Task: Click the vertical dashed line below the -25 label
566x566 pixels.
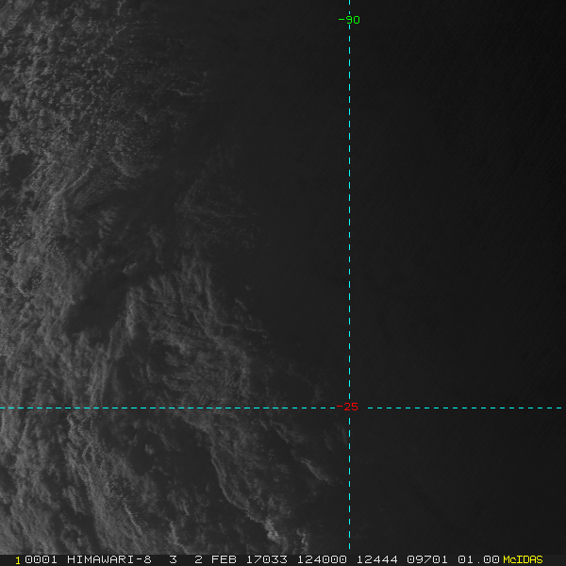Action: tap(349, 472)
